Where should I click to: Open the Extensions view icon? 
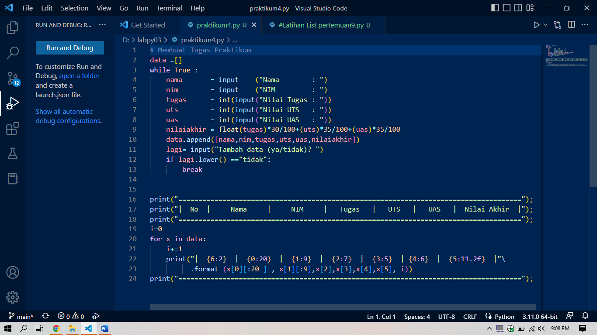[x=13, y=129]
